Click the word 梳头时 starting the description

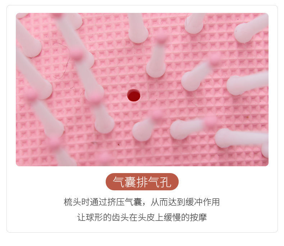coord(77,202)
